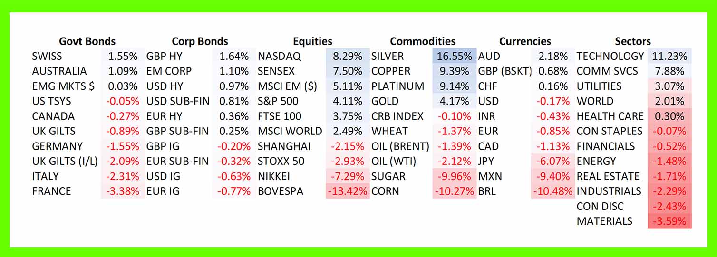Select the TECHNOLOGY 11.23% value cell

(669, 56)
